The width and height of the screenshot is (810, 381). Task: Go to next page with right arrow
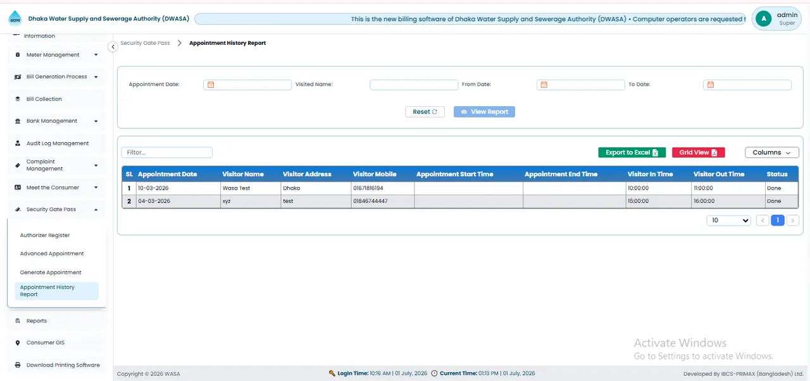(793, 221)
